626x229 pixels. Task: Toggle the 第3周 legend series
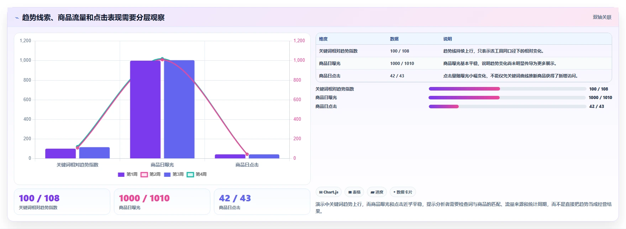[174, 174]
